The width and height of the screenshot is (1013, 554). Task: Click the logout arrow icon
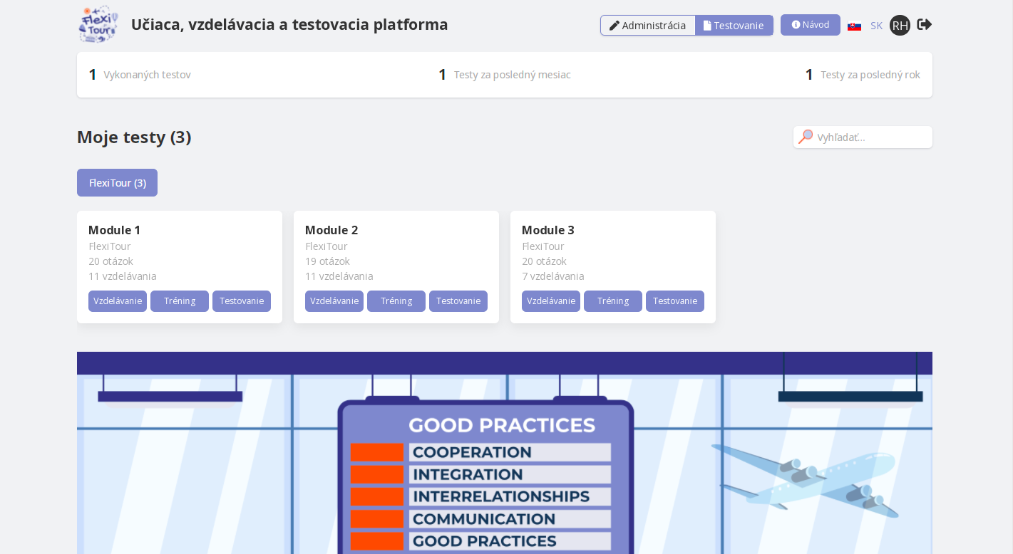click(x=924, y=25)
